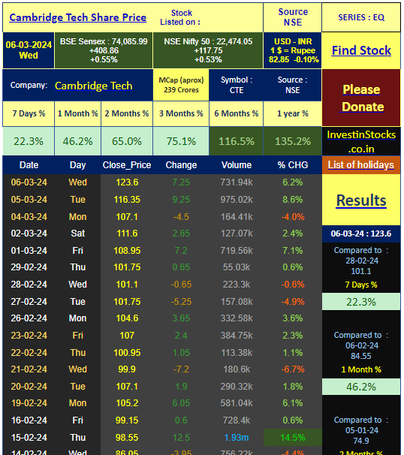Click the highlighted 14.5% change cell
The width and height of the screenshot is (404, 455).
[293, 438]
